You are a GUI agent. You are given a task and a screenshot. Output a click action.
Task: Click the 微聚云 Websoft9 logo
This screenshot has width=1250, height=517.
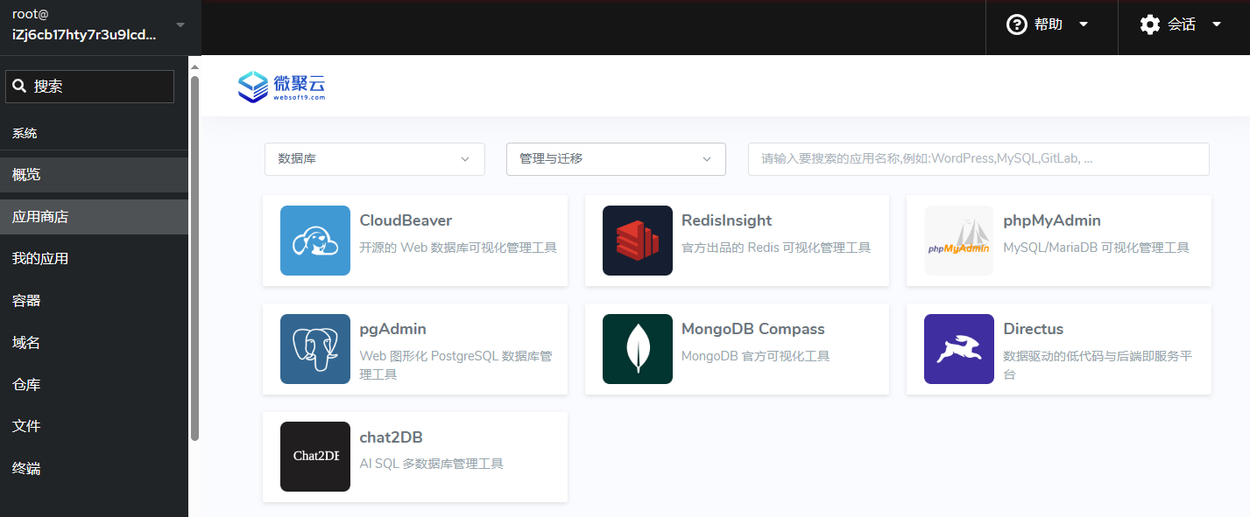(282, 87)
